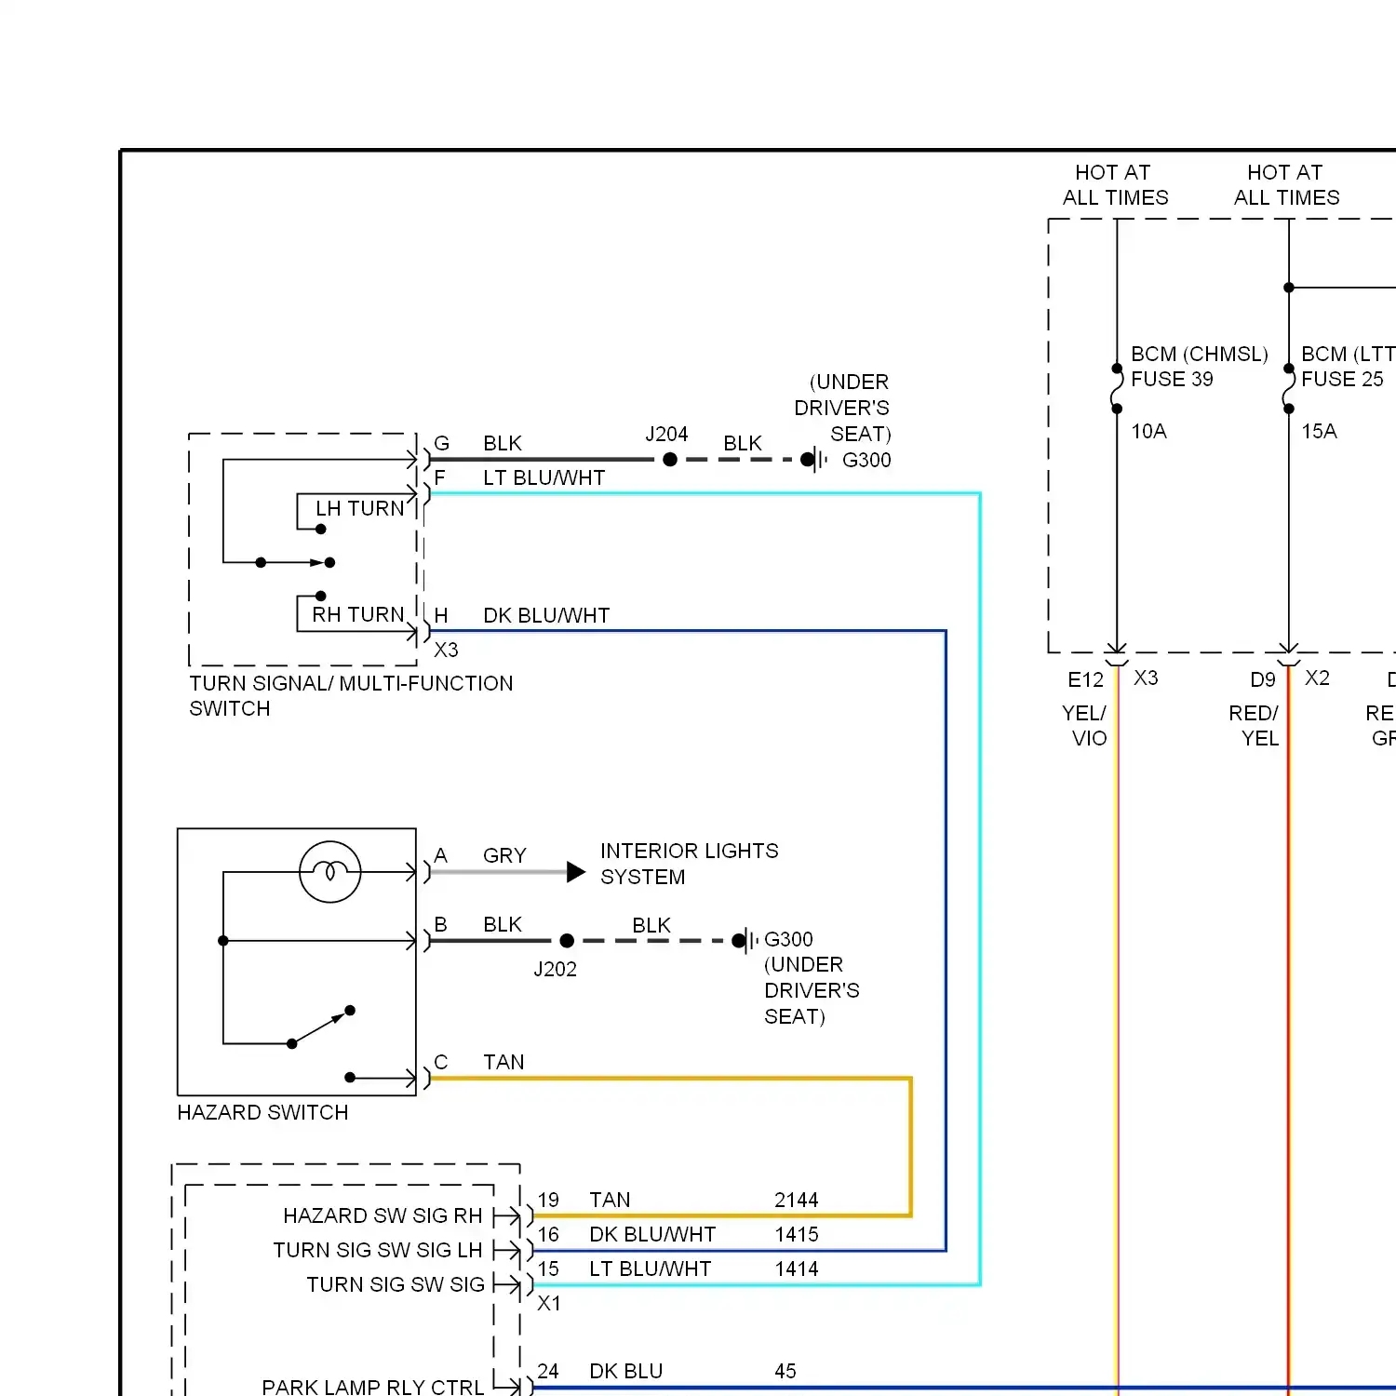Click the "DK BLU/WHT" label at pin 16
Viewport: 1396px width, 1396px height.
652,1234
